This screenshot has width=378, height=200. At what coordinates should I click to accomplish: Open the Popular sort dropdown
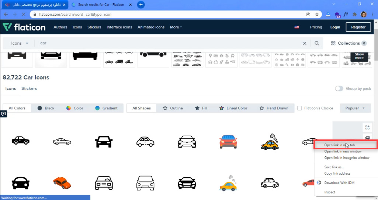click(x=355, y=108)
